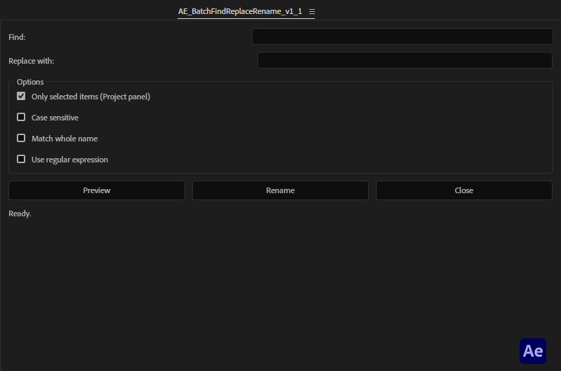Viewport: 561px width, 371px height.
Task: Focus the Replace with text field
Action: (405, 61)
